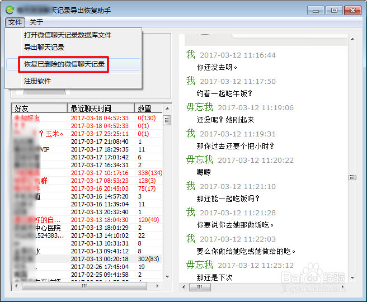Close the application window
This screenshot has height=302, width=367.
point(352,11)
